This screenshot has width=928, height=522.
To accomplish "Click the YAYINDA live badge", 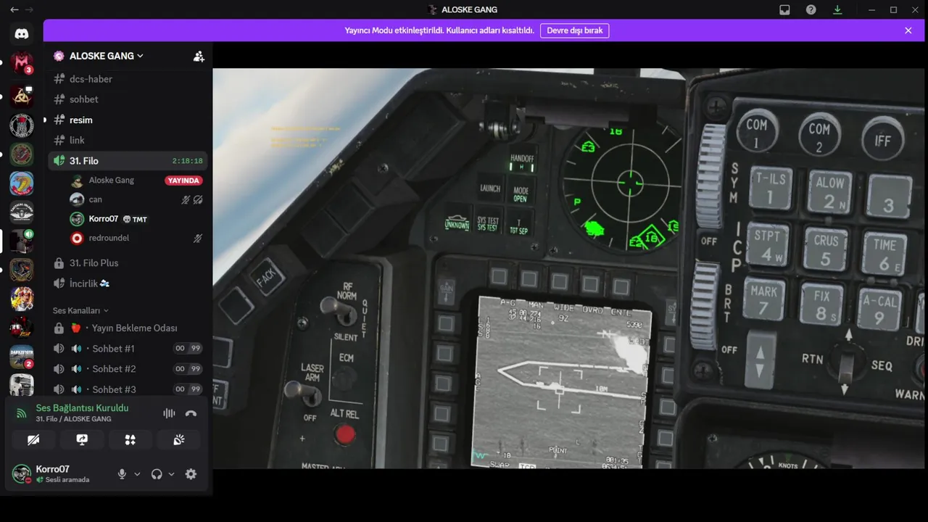I will tap(184, 181).
